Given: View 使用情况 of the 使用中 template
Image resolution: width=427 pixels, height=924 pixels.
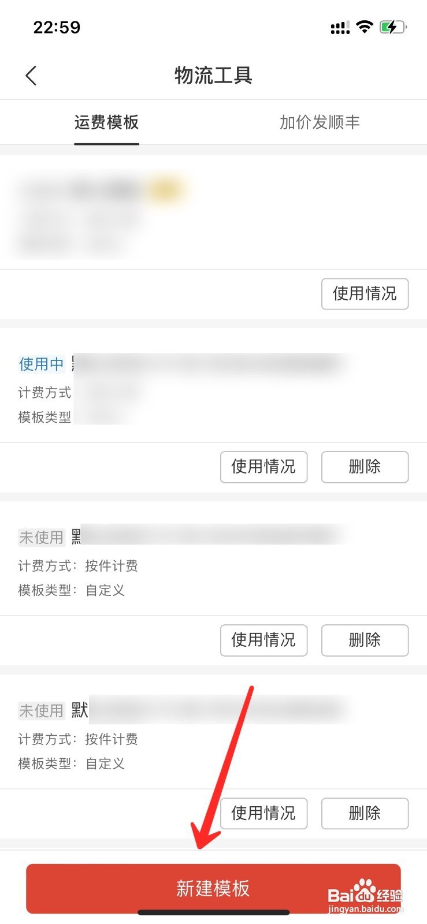Looking at the screenshot, I should 263,467.
